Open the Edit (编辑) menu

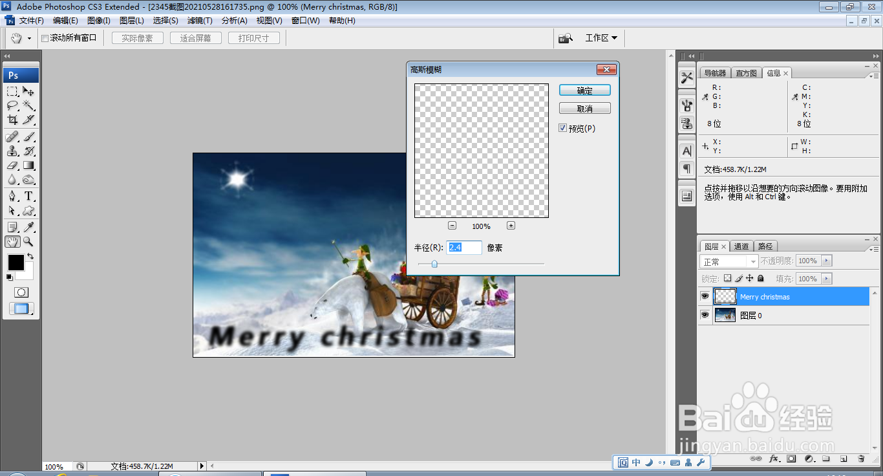65,21
